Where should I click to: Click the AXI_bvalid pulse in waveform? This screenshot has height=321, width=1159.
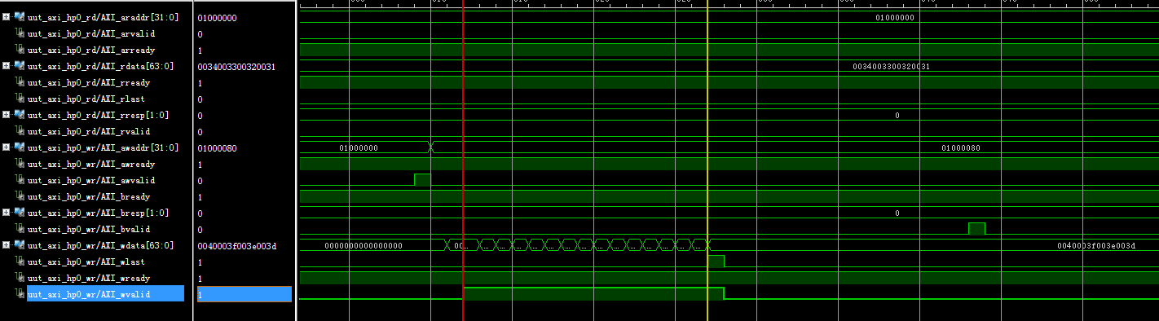(x=976, y=228)
